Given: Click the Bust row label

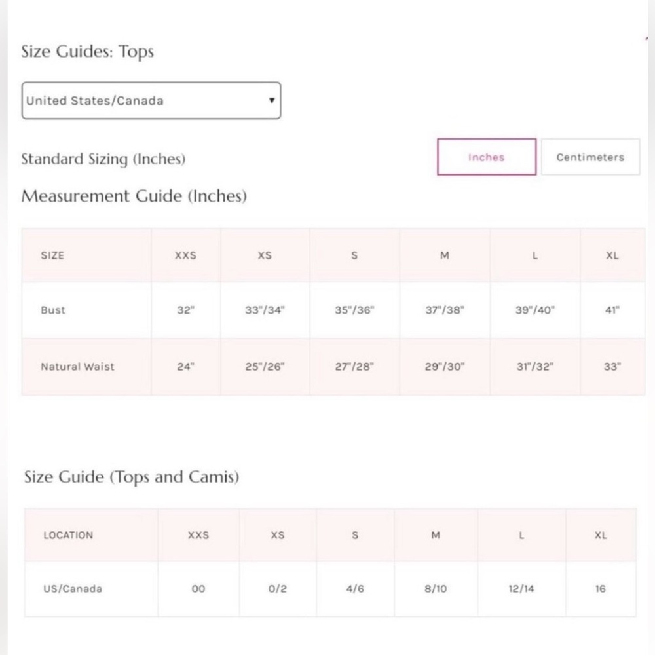Looking at the screenshot, I should click(x=53, y=310).
